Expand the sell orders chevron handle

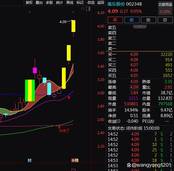click(140, 26)
